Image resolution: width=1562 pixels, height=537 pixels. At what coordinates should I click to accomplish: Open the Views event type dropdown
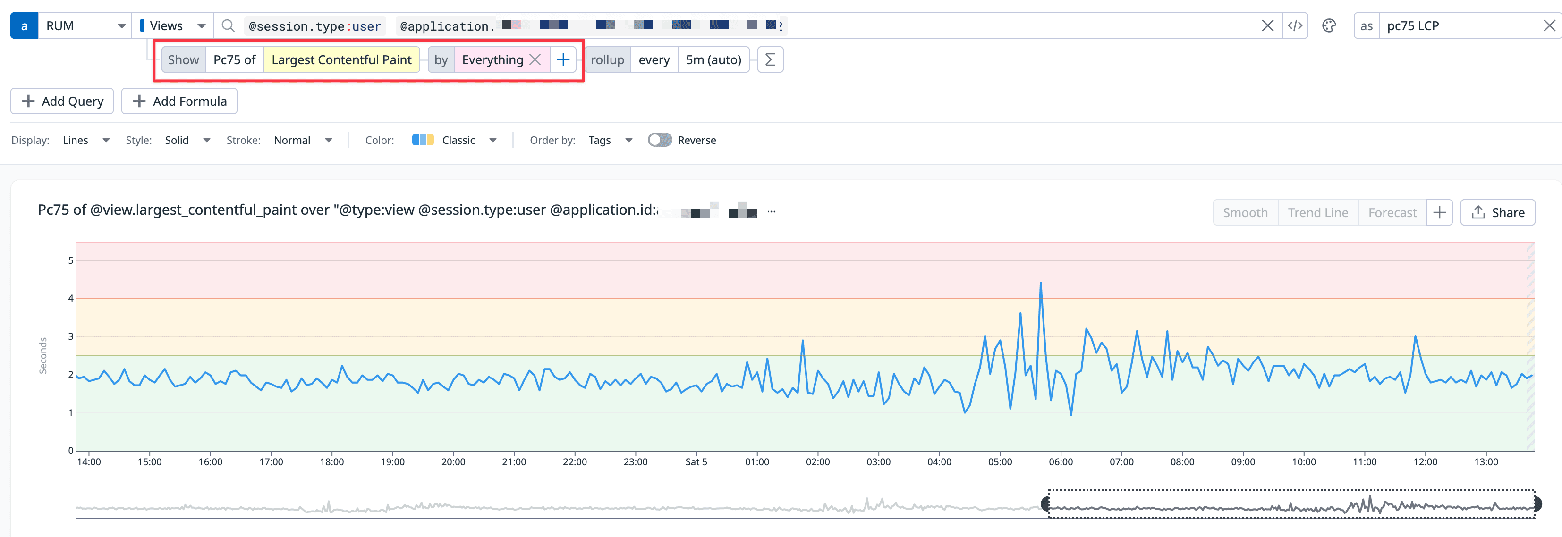[x=173, y=25]
